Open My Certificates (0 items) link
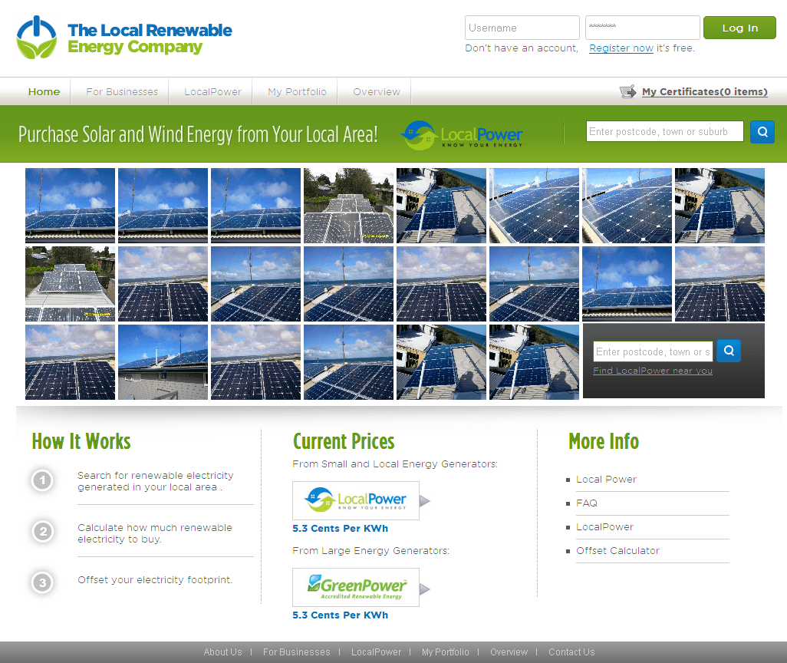 (x=704, y=92)
